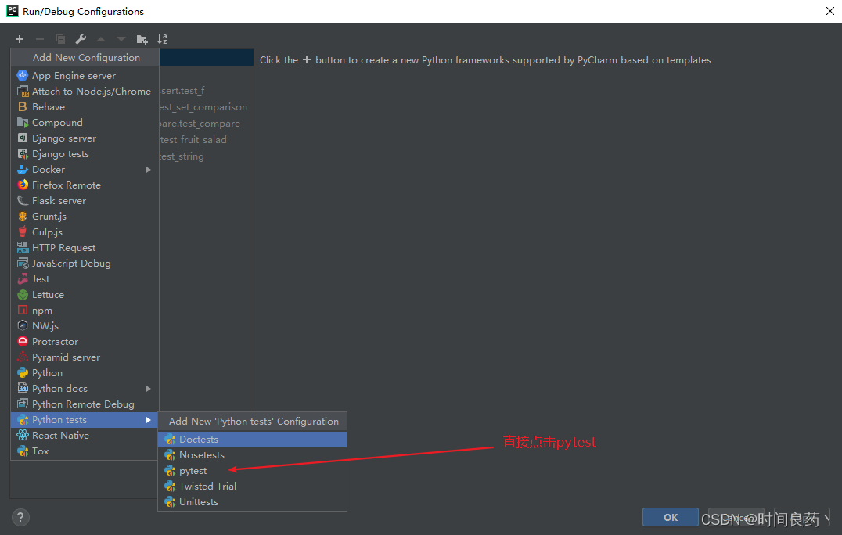Open the wrench Edit Templates icon
This screenshot has width=842, height=535.
tap(81, 39)
